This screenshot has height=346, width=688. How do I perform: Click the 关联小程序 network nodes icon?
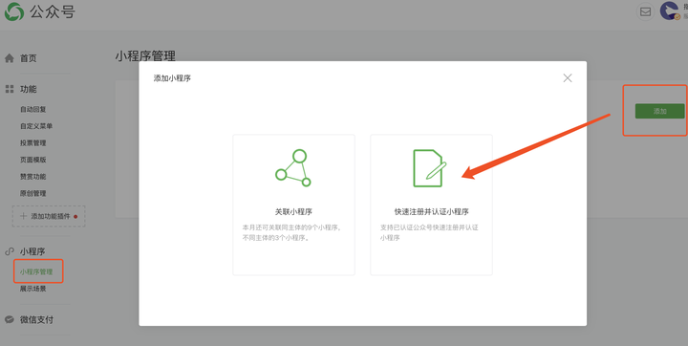tap(293, 168)
